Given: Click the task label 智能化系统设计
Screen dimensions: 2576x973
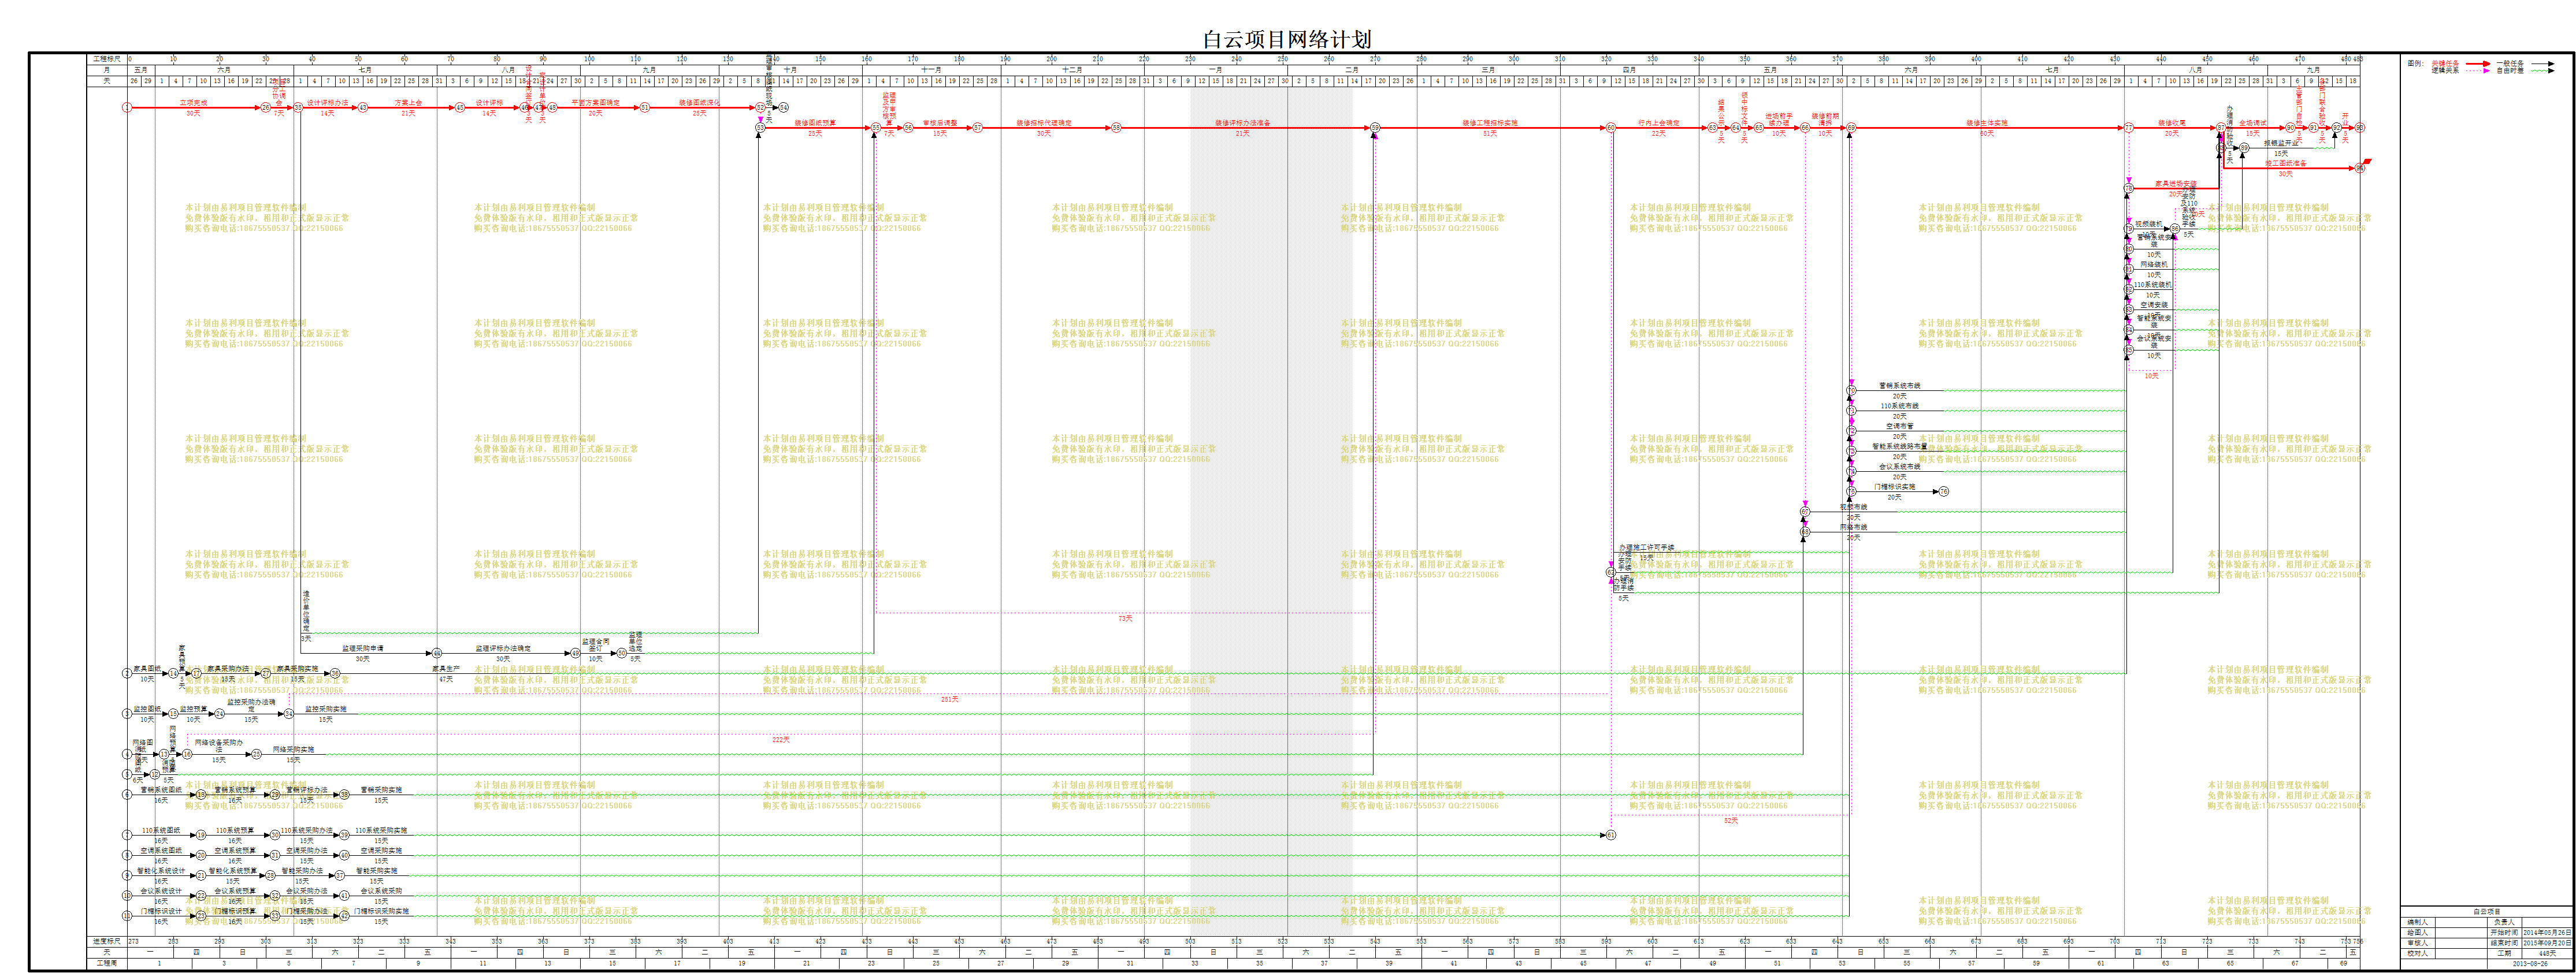Looking at the screenshot, I should click(161, 870).
